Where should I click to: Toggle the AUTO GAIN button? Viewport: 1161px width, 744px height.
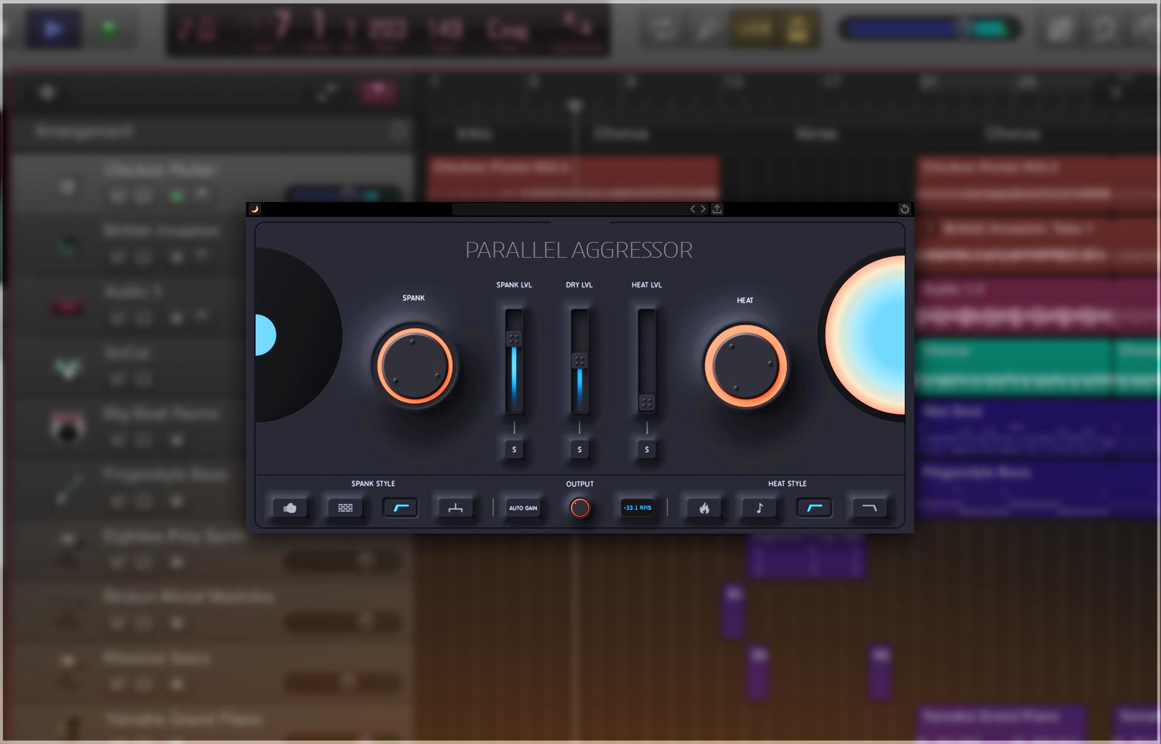click(523, 508)
